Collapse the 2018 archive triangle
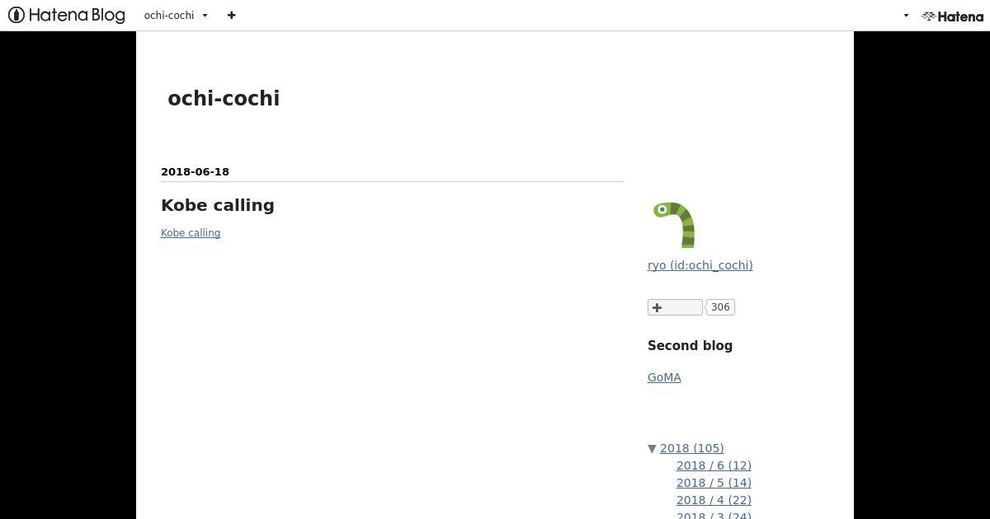This screenshot has width=990, height=519. coord(652,449)
